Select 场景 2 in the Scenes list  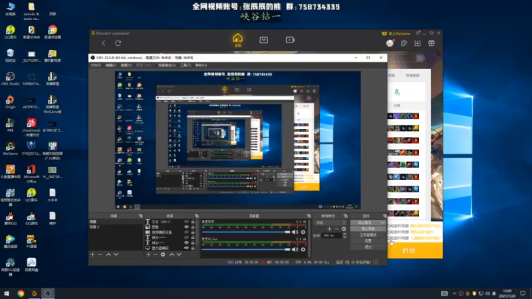(116, 227)
